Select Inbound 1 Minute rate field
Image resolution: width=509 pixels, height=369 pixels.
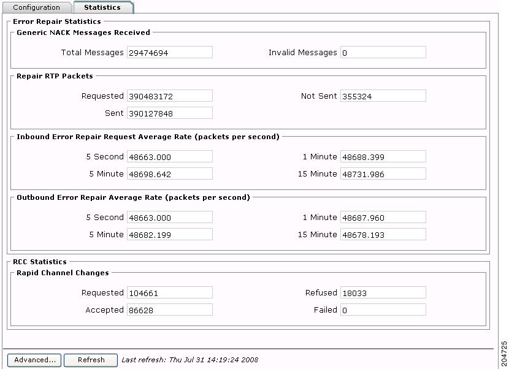(x=383, y=157)
